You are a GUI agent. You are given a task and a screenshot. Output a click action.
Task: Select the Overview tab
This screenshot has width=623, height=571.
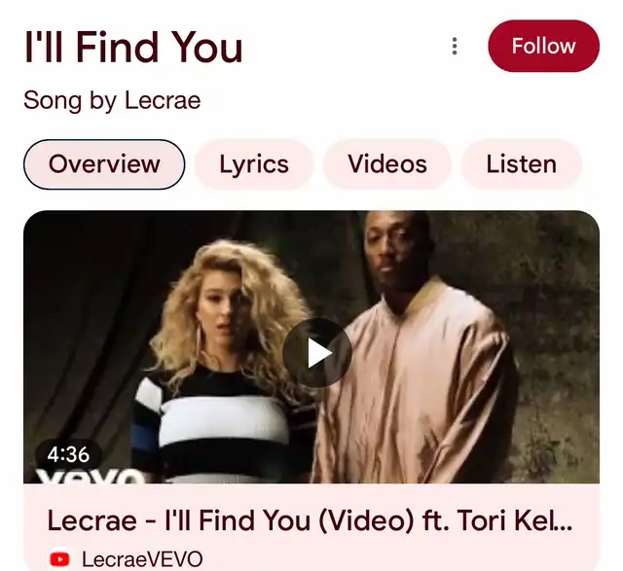104,164
